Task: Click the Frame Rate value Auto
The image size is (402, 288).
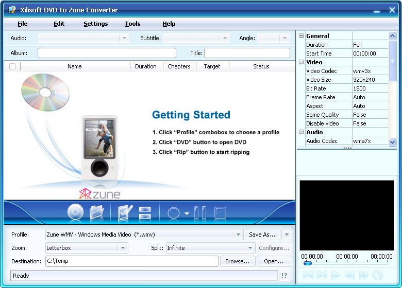Action: point(370,97)
